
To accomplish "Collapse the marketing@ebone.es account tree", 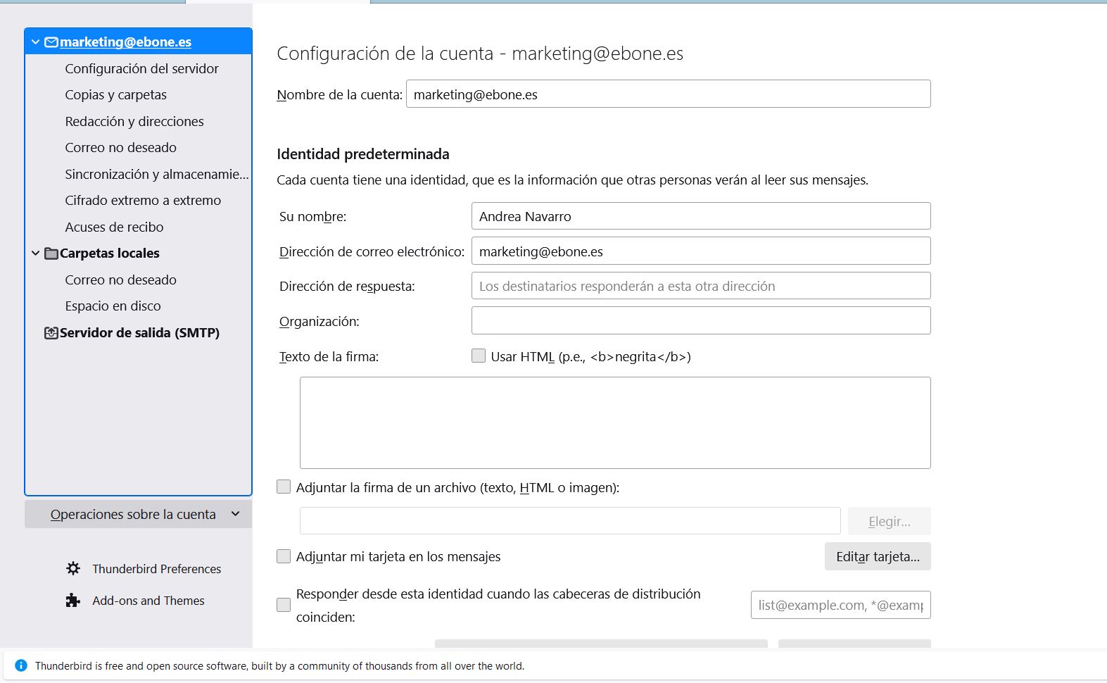I will click(x=35, y=42).
